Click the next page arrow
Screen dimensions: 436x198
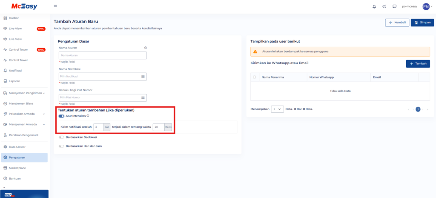click(x=423, y=109)
